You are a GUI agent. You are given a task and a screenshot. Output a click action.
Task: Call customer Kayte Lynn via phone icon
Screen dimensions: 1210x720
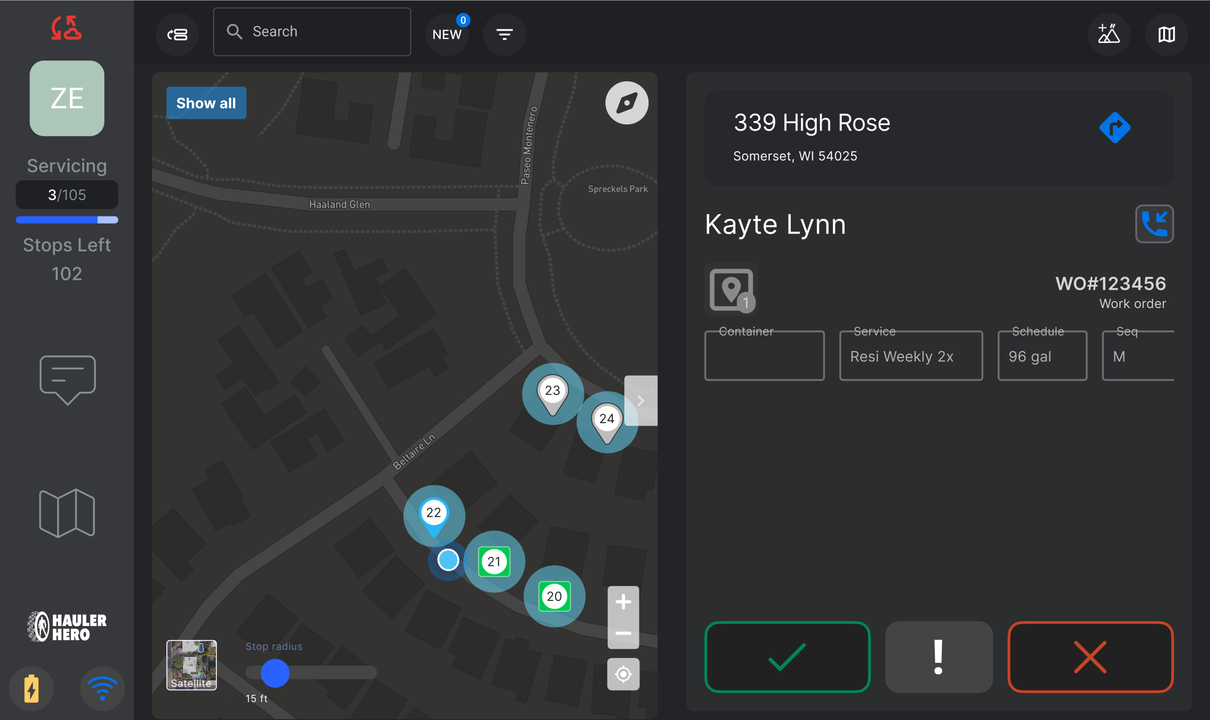pyautogui.click(x=1154, y=224)
